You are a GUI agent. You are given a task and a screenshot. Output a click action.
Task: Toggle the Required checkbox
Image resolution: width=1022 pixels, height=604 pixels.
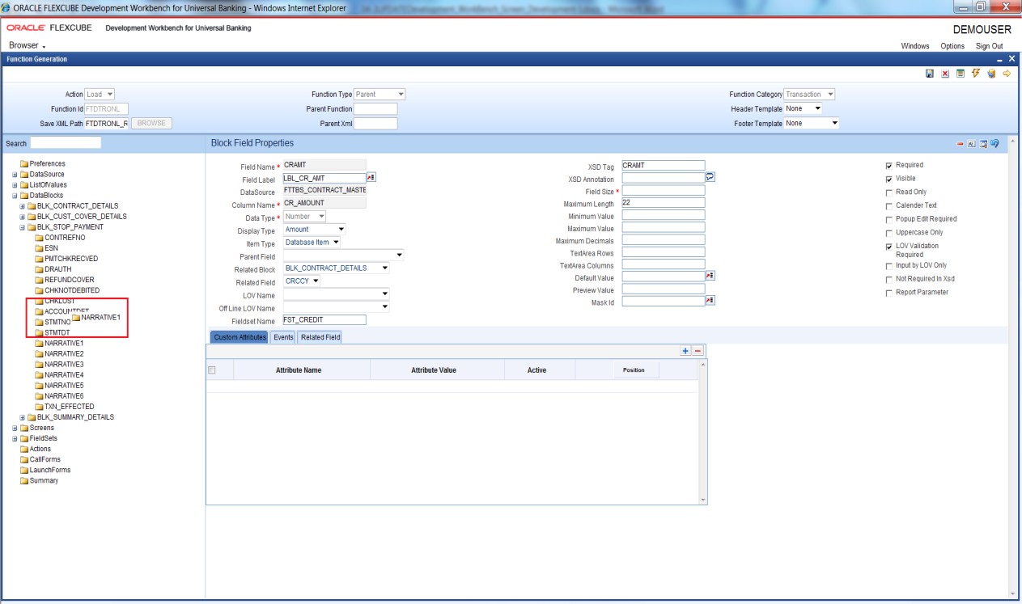pos(888,166)
